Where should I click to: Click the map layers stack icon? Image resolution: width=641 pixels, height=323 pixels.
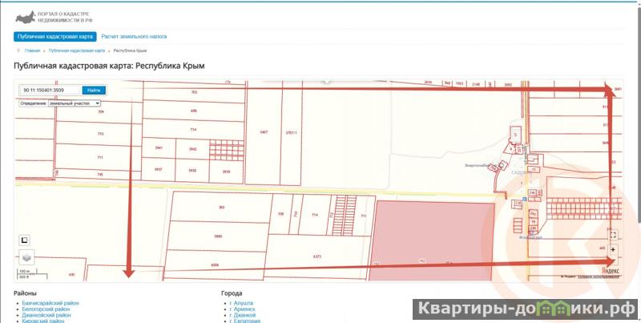coord(25,257)
